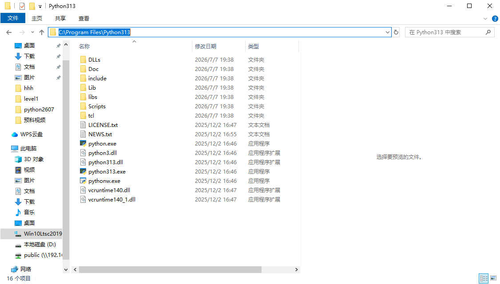Go up one folder level arrow
Image resolution: width=500 pixels, height=284 pixels.
point(42,32)
